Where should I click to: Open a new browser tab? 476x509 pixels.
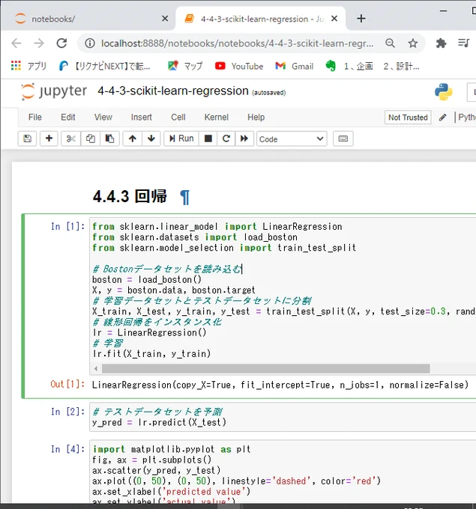pyautogui.click(x=361, y=19)
